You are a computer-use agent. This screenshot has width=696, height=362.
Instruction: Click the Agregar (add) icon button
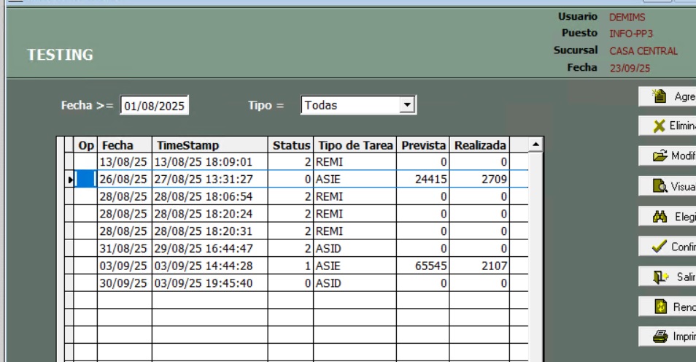(x=660, y=96)
